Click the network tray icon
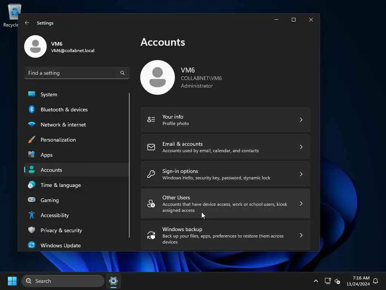The width and height of the screenshot is (386, 290). pos(328,281)
